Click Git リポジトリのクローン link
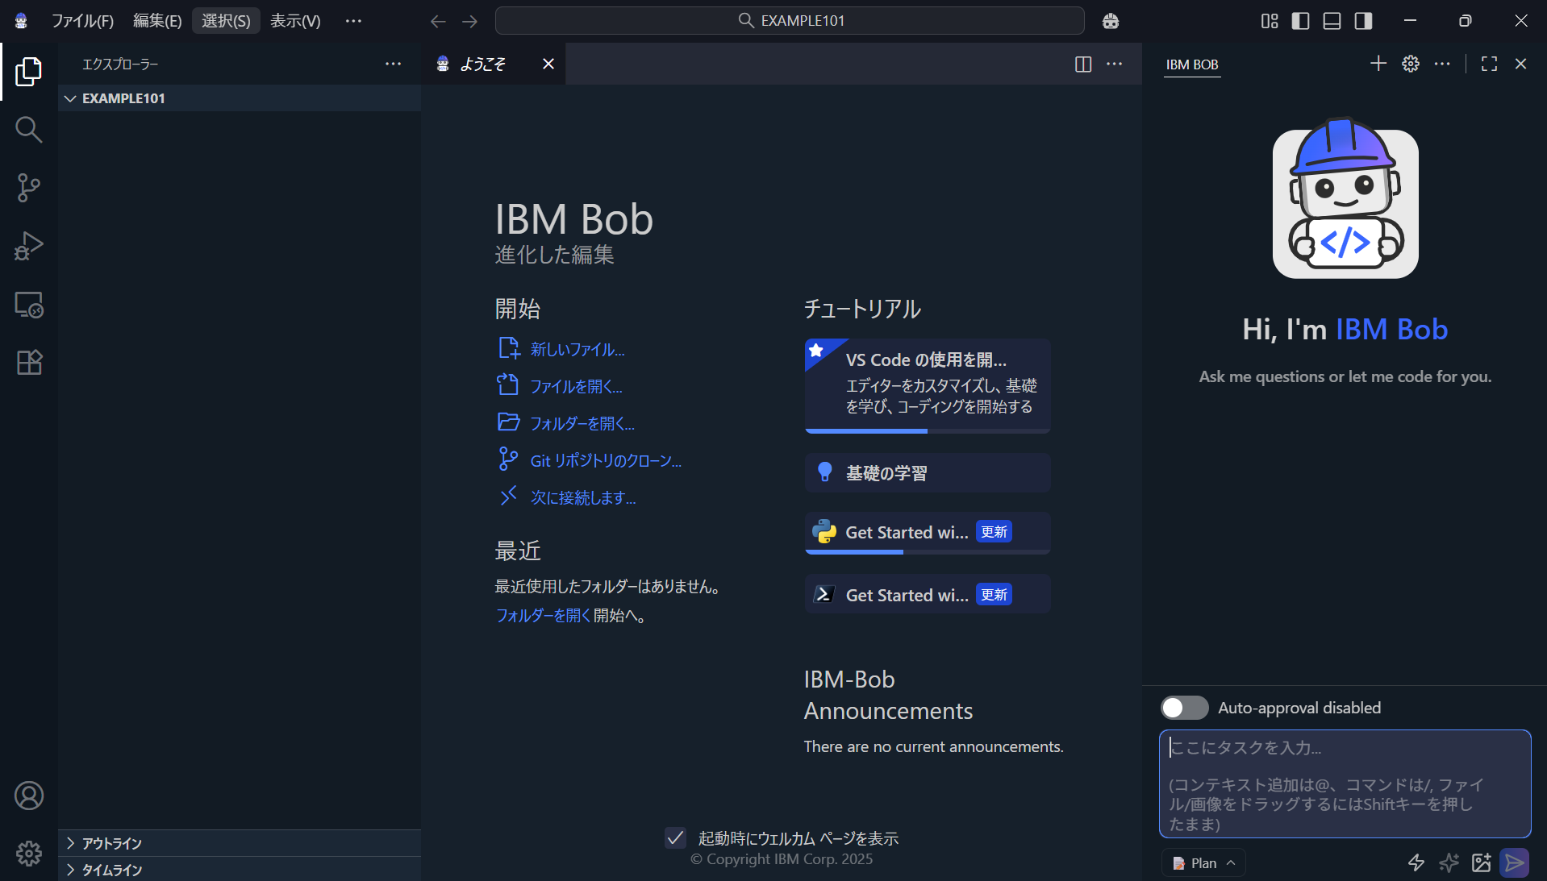The image size is (1547, 881). (x=605, y=460)
